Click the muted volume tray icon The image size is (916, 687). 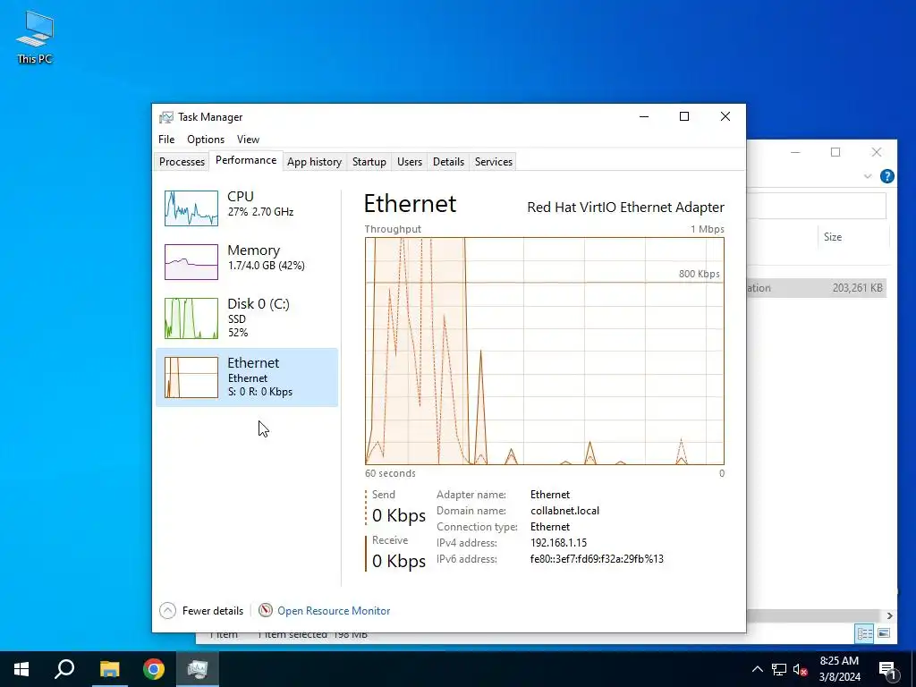801,669
